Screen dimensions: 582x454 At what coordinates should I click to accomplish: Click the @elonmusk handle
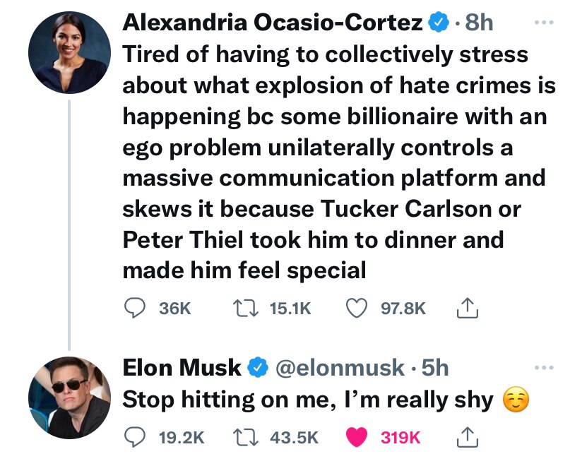[340, 367]
